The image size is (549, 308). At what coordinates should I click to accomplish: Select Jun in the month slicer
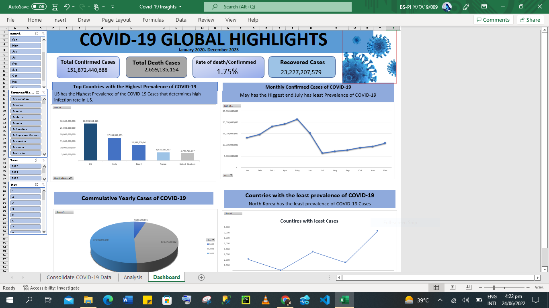[26, 52]
